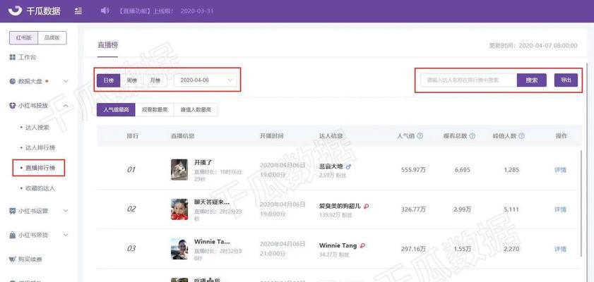Click the Winnie Ta... livestream thumbnail
This screenshot has width=594, height=282.
(179, 249)
